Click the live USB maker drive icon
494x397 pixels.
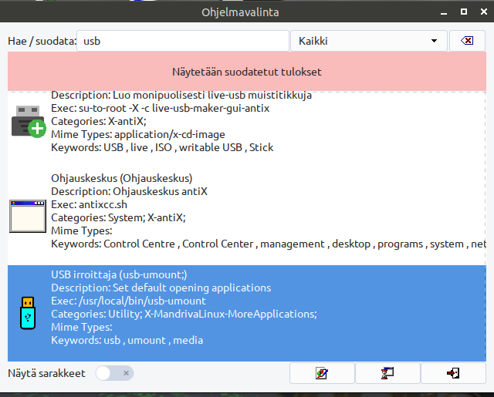[29, 122]
